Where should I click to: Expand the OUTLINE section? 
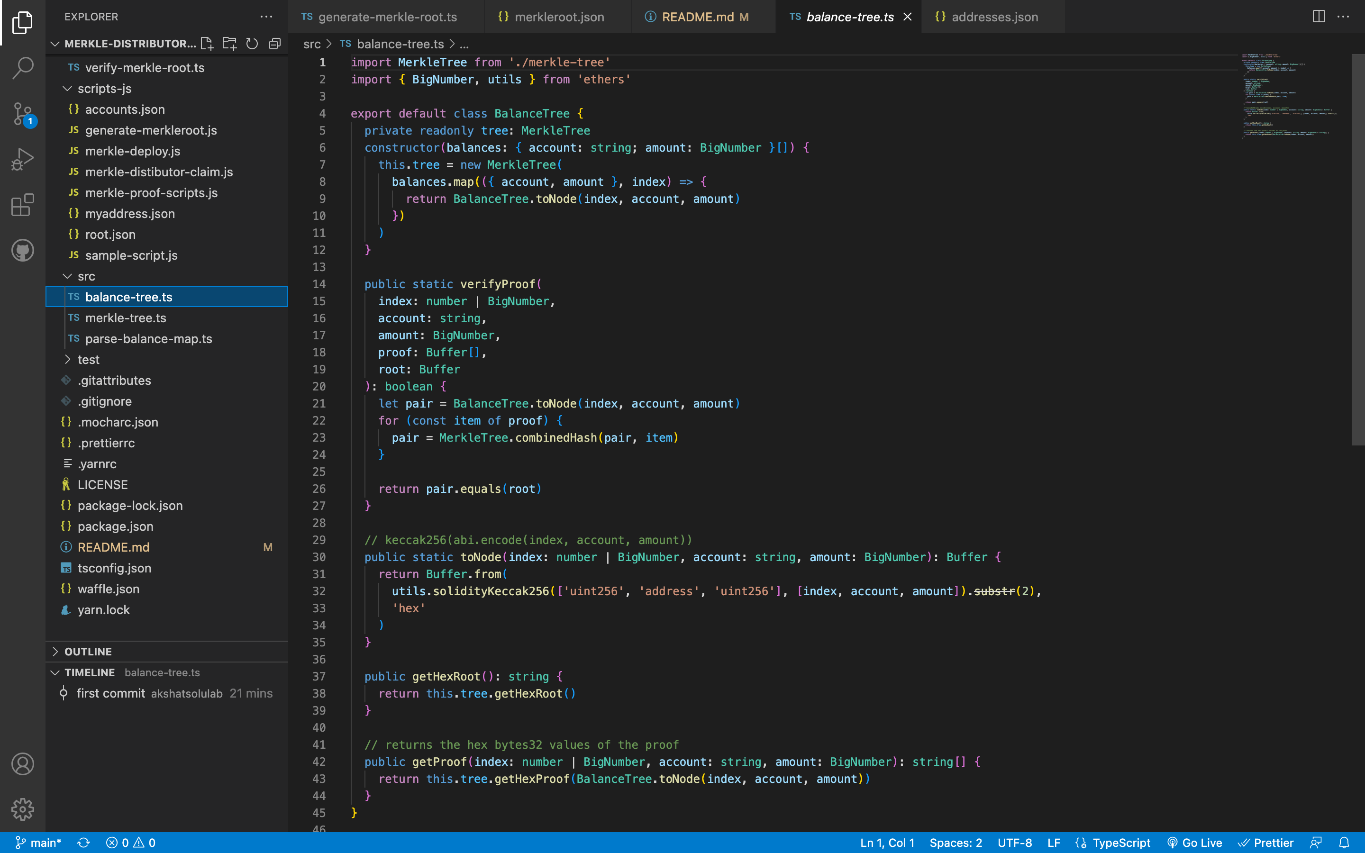coord(167,652)
